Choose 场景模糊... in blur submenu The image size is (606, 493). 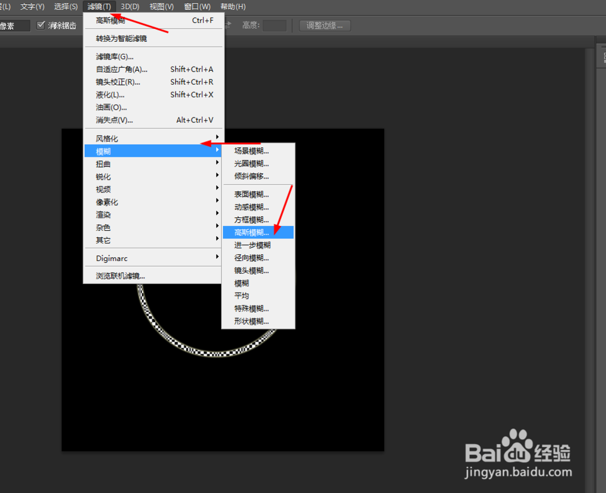pos(258,151)
